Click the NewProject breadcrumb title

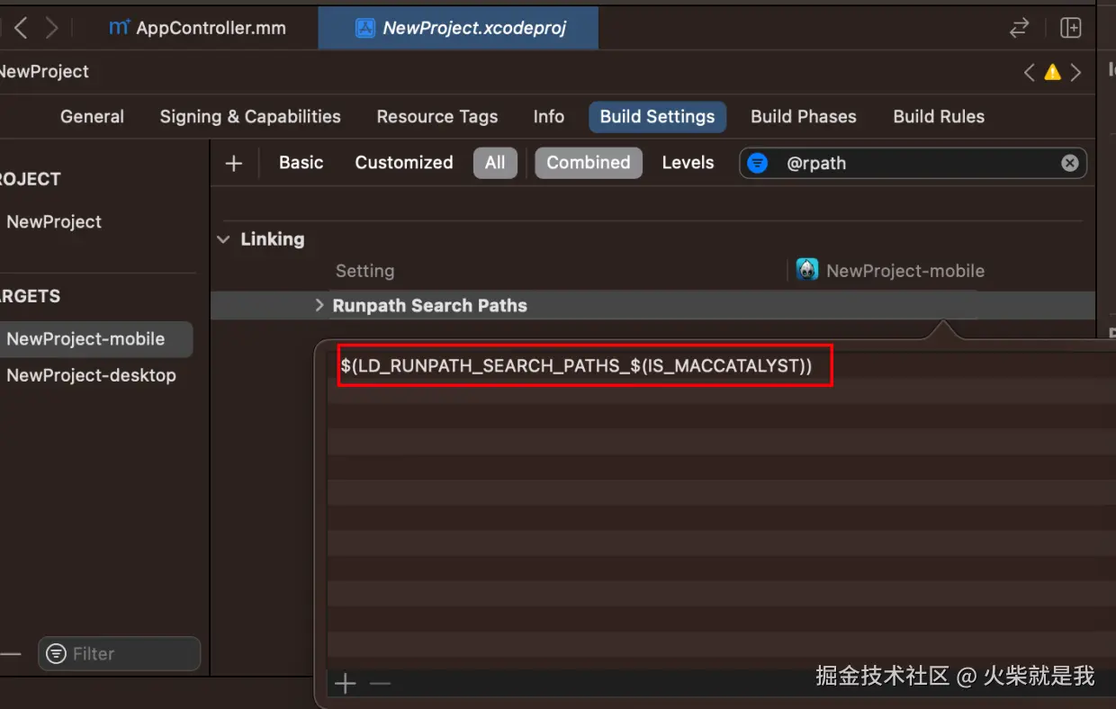point(45,72)
